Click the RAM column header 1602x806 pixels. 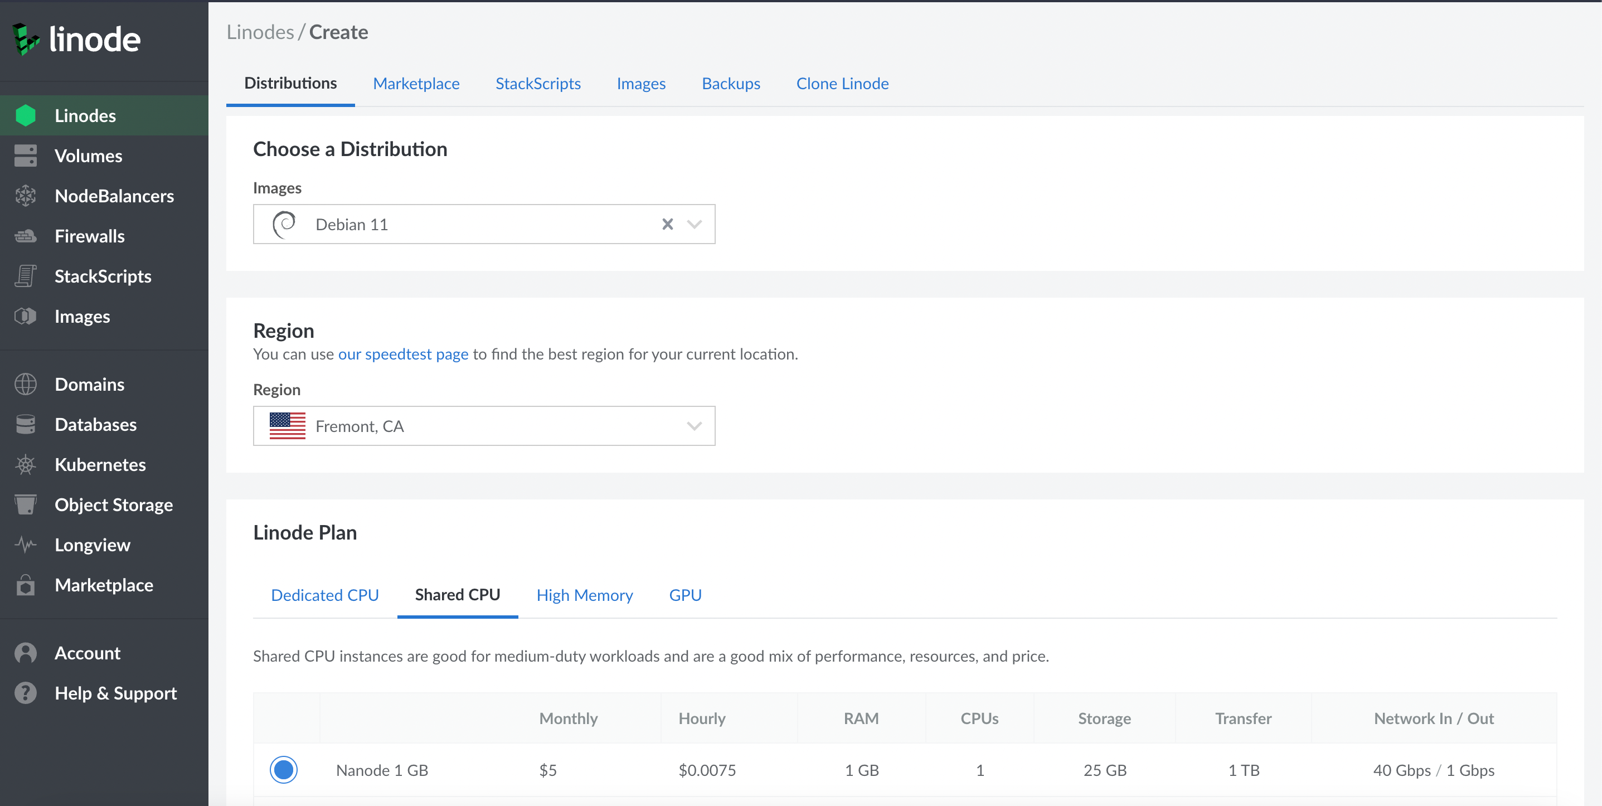pos(861,718)
